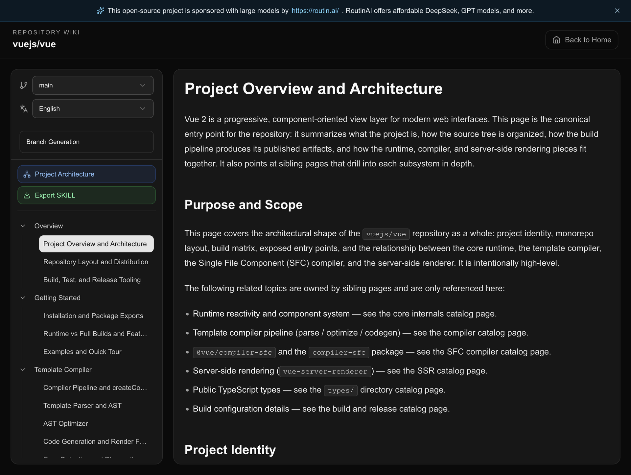Select the Template Compiler section label
631x475 pixels.
[x=63, y=369]
